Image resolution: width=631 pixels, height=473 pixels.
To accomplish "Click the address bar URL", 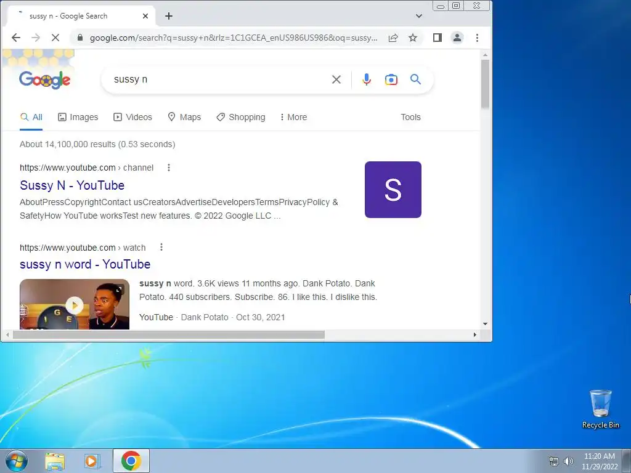I will 234,38.
